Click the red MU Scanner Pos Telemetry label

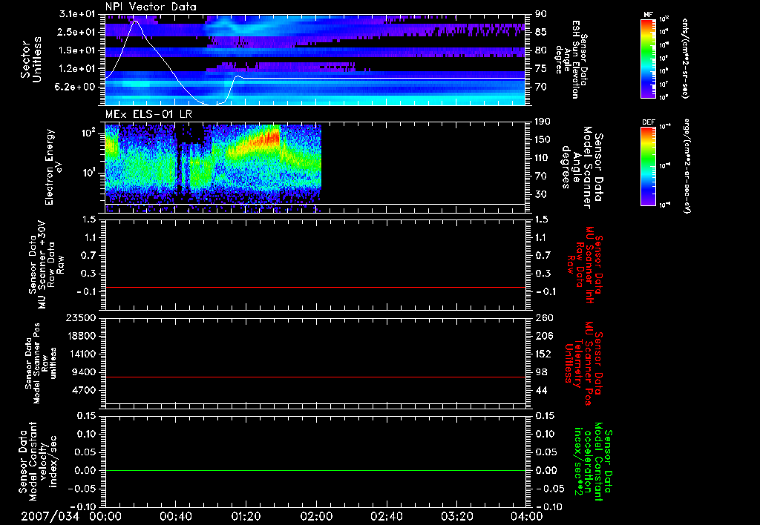[584, 363]
